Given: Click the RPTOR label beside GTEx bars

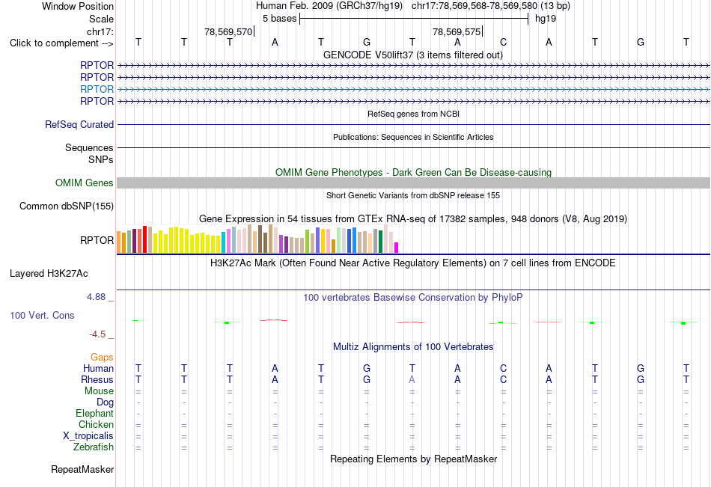Looking at the screenshot, I should 97,240.
